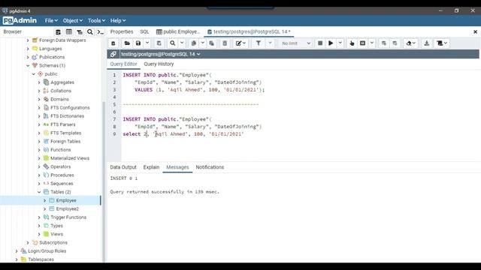Save the query with the floppy disk icon
Screen dimensions: 481x270
[138, 43]
